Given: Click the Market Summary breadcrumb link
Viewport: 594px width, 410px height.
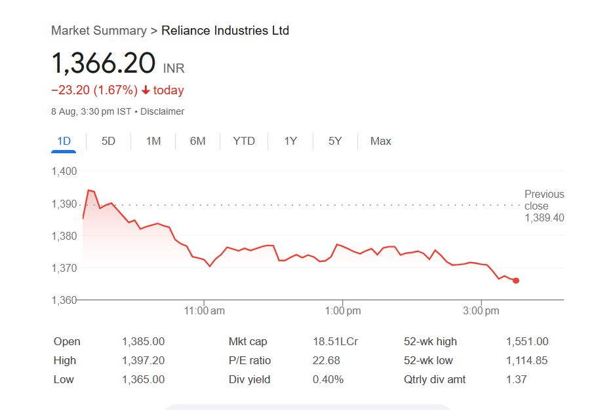Looking at the screenshot, I should 98,31.
